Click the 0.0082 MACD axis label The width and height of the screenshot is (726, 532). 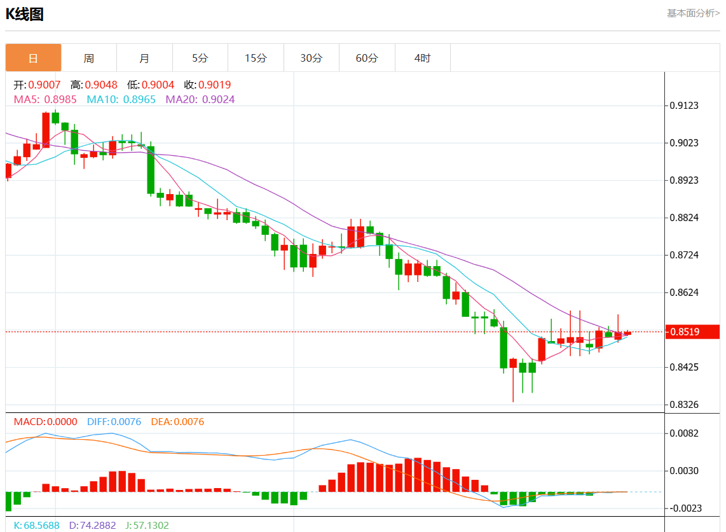point(684,433)
